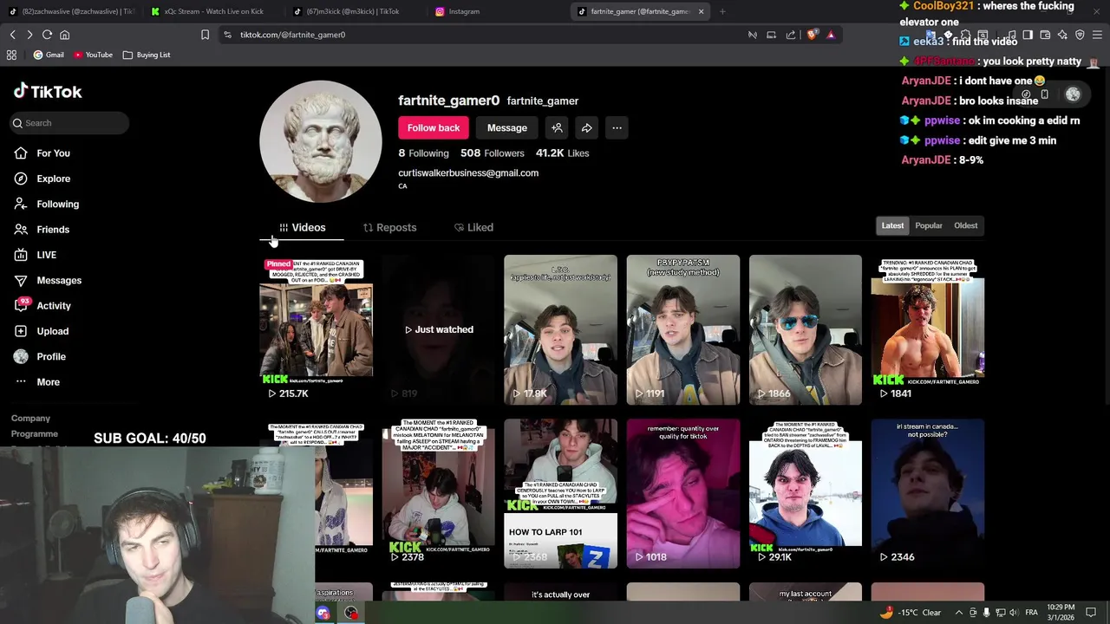This screenshot has height=624, width=1110.
Task: Bookmark this page
Action: click(205, 35)
